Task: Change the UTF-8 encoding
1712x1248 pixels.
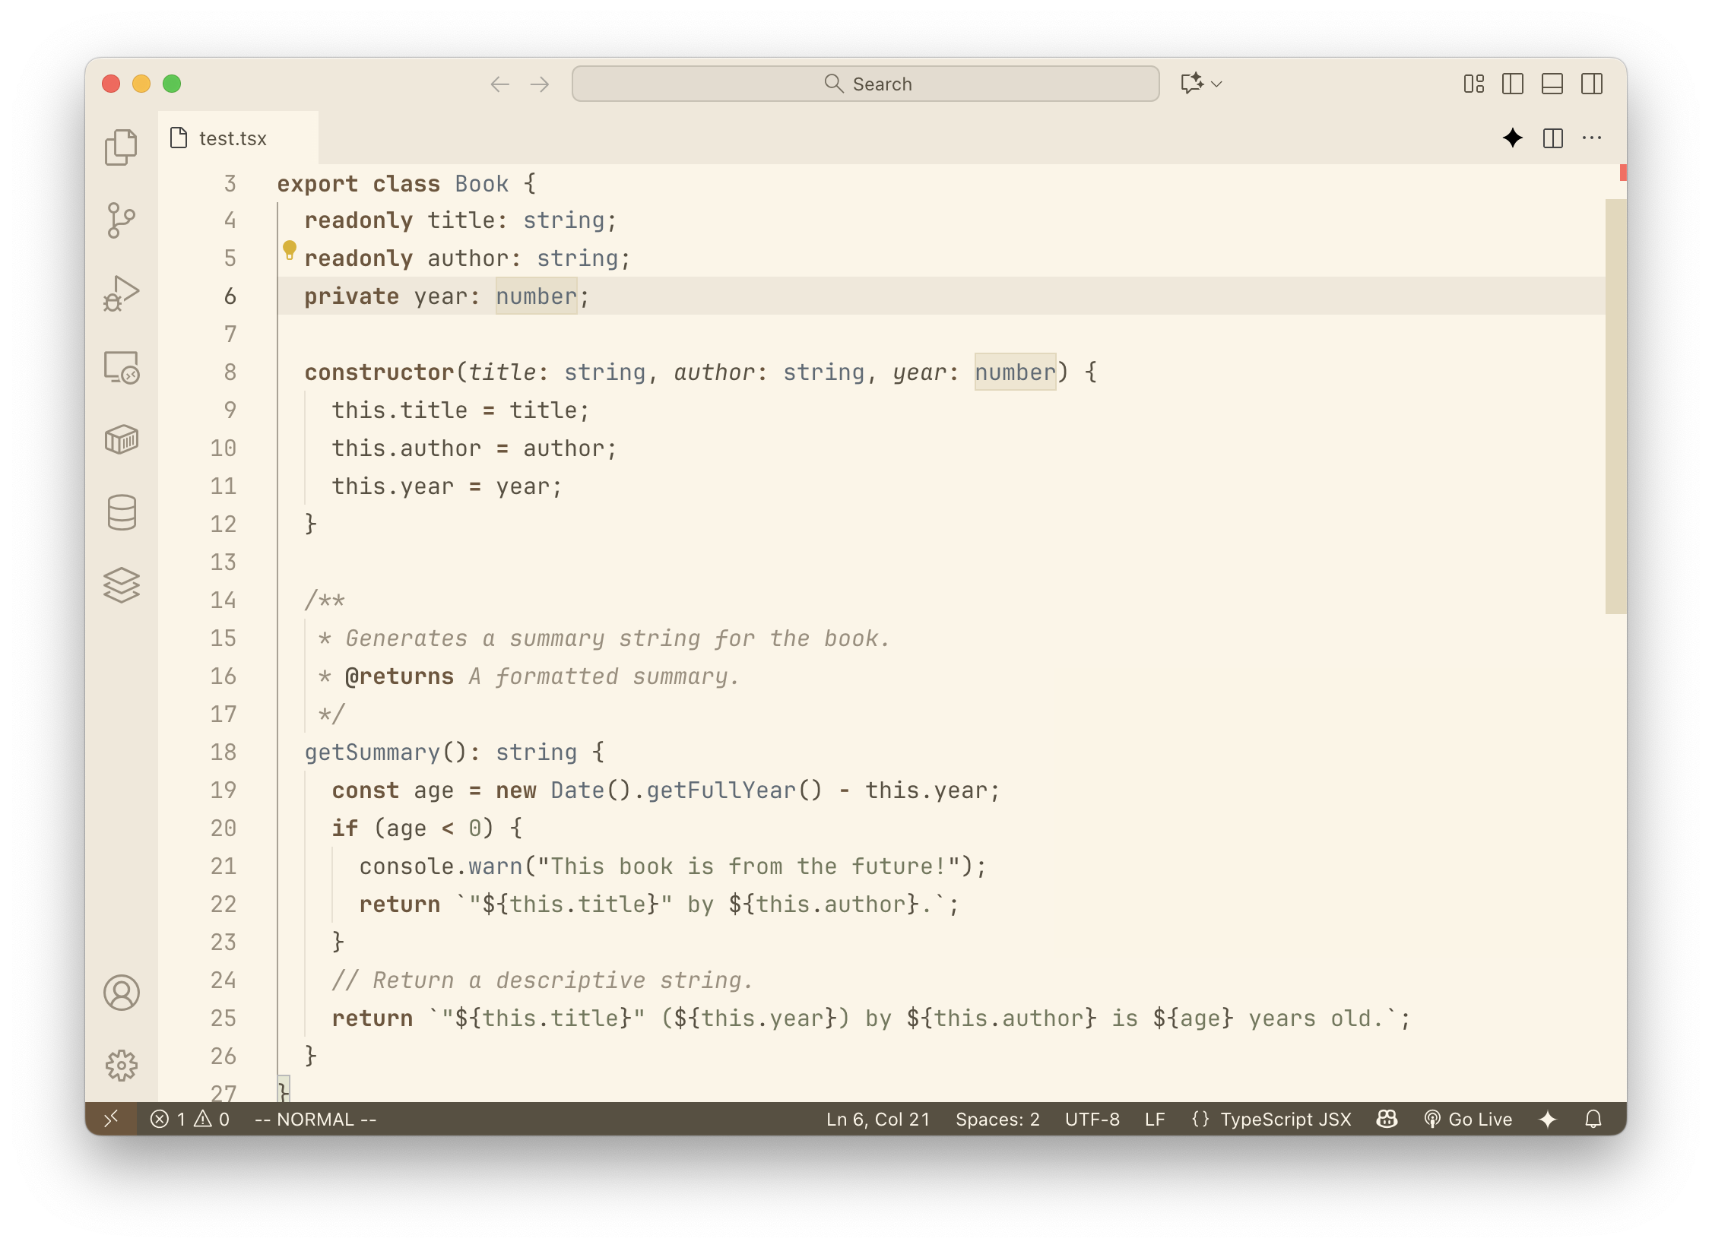Action: tap(1092, 1119)
